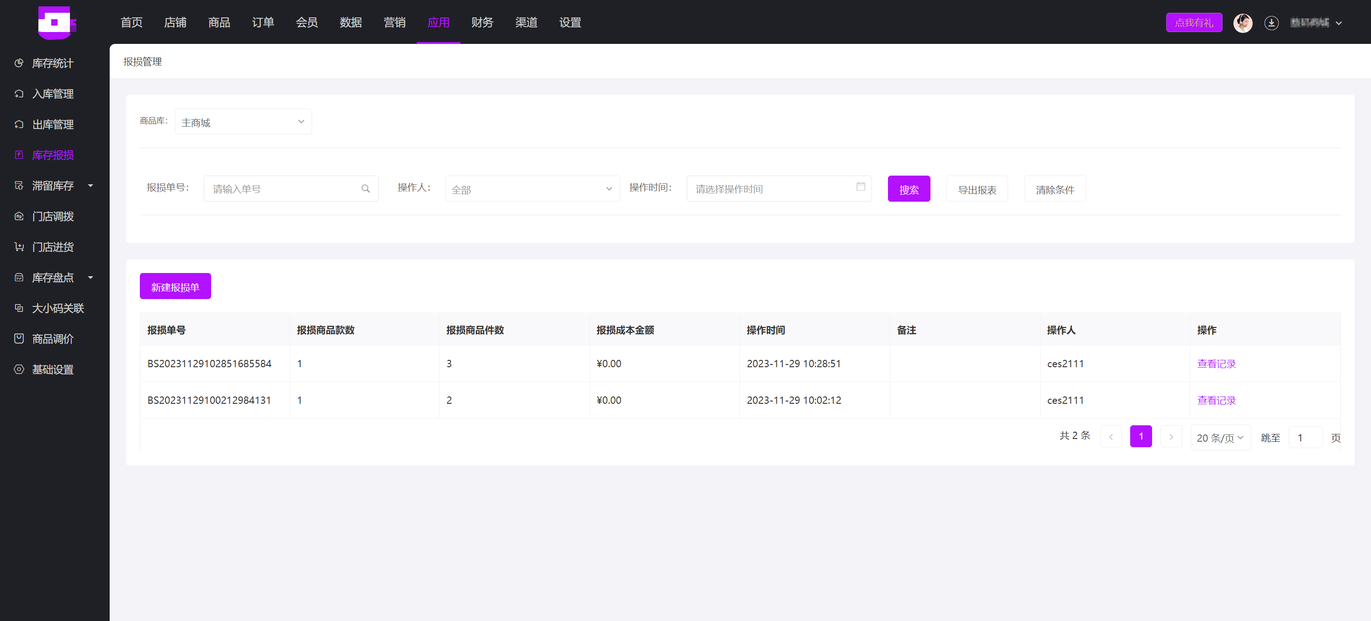Screen dimensions: 1371x621
Task: Click the purple store logo
Action: click(x=56, y=22)
